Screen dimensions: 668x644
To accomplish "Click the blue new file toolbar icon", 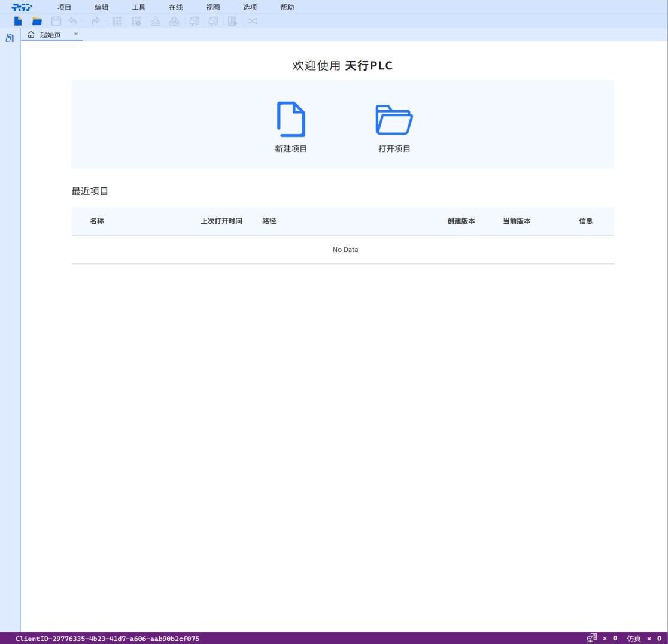I will coord(19,22).
